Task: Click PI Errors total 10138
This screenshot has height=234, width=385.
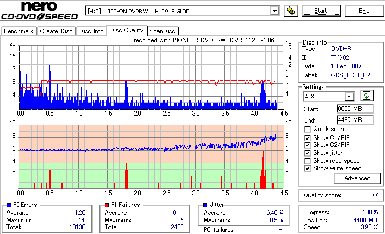Action: 77,227
